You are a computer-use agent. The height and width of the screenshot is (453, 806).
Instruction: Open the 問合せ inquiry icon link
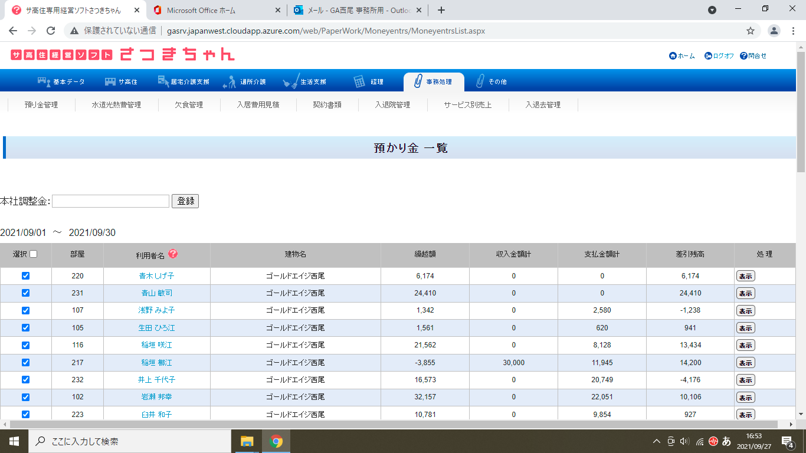click(x=743, y=56)
